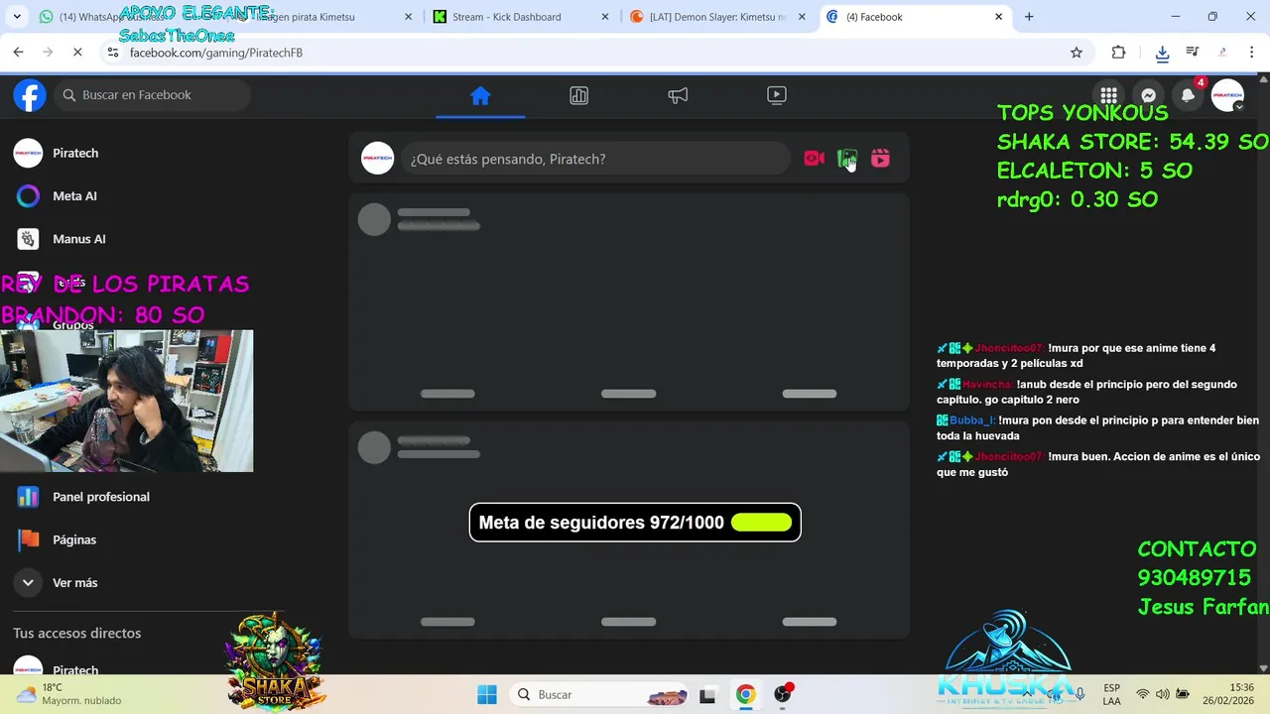Click the address bar URL
The height and width of the screenshot is (714, 1270).
tap(216, 53)
